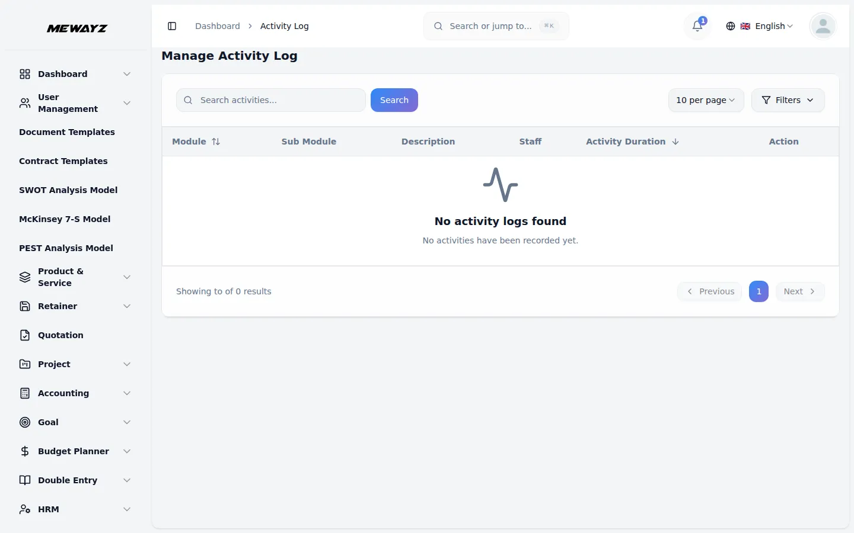Open the Product & Service layers icon

[x=24, y=277]
